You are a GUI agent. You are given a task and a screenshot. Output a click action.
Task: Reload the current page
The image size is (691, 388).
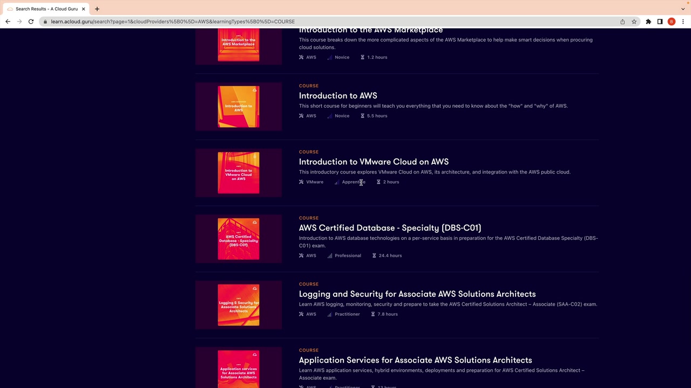point(31,22)
